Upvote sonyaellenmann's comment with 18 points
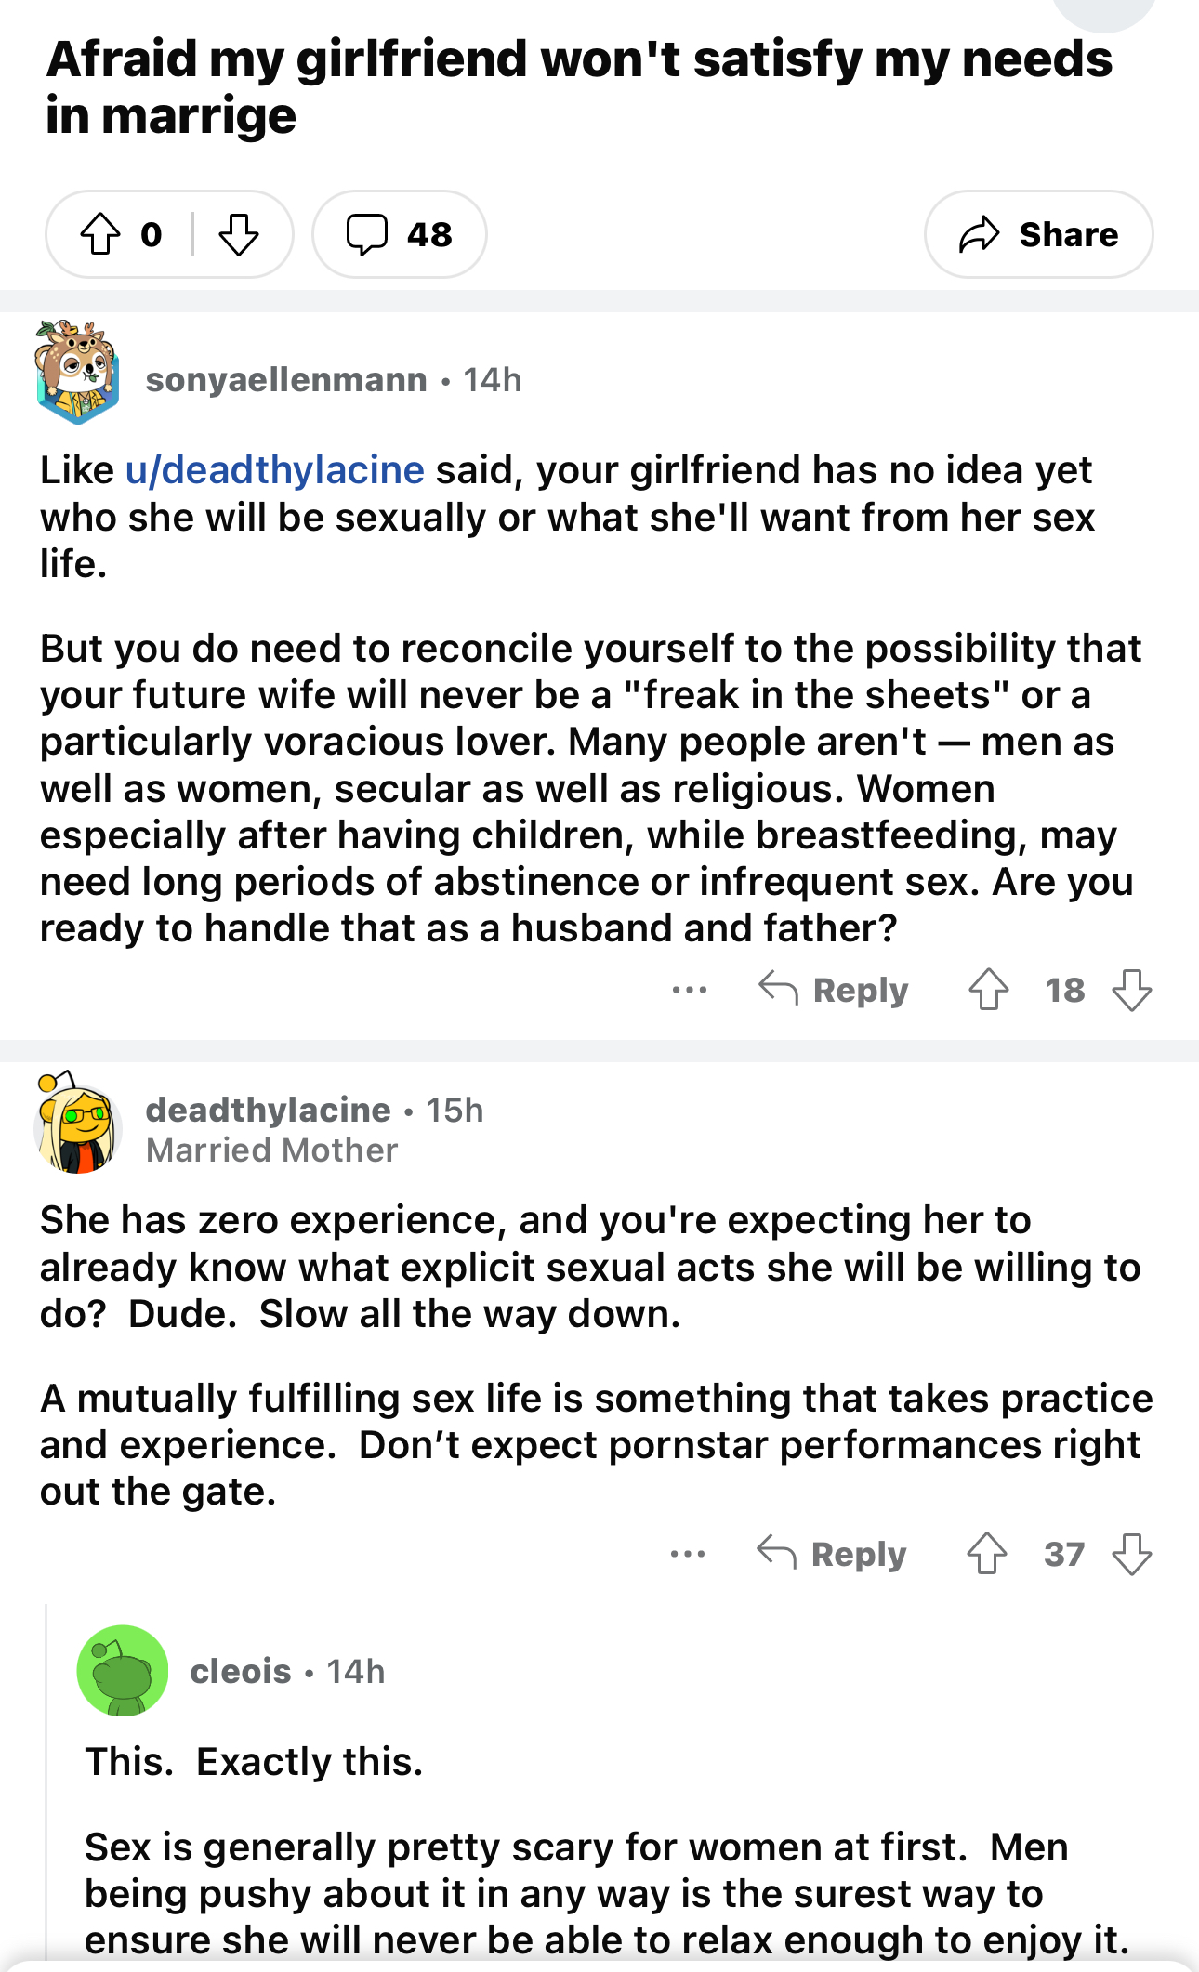Viewport: 1199px width, 1972px height. (x=989, y=990)
